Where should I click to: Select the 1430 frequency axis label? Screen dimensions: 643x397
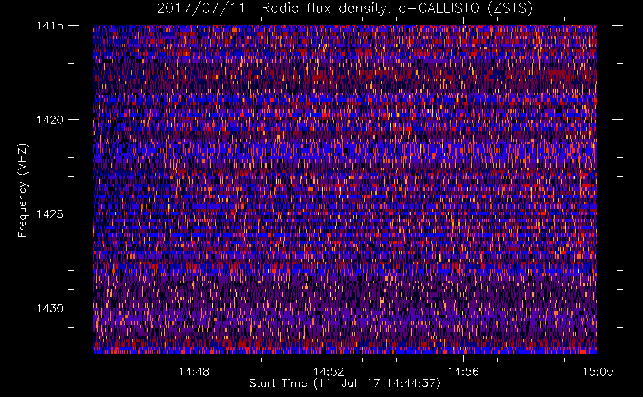point(50,308)
